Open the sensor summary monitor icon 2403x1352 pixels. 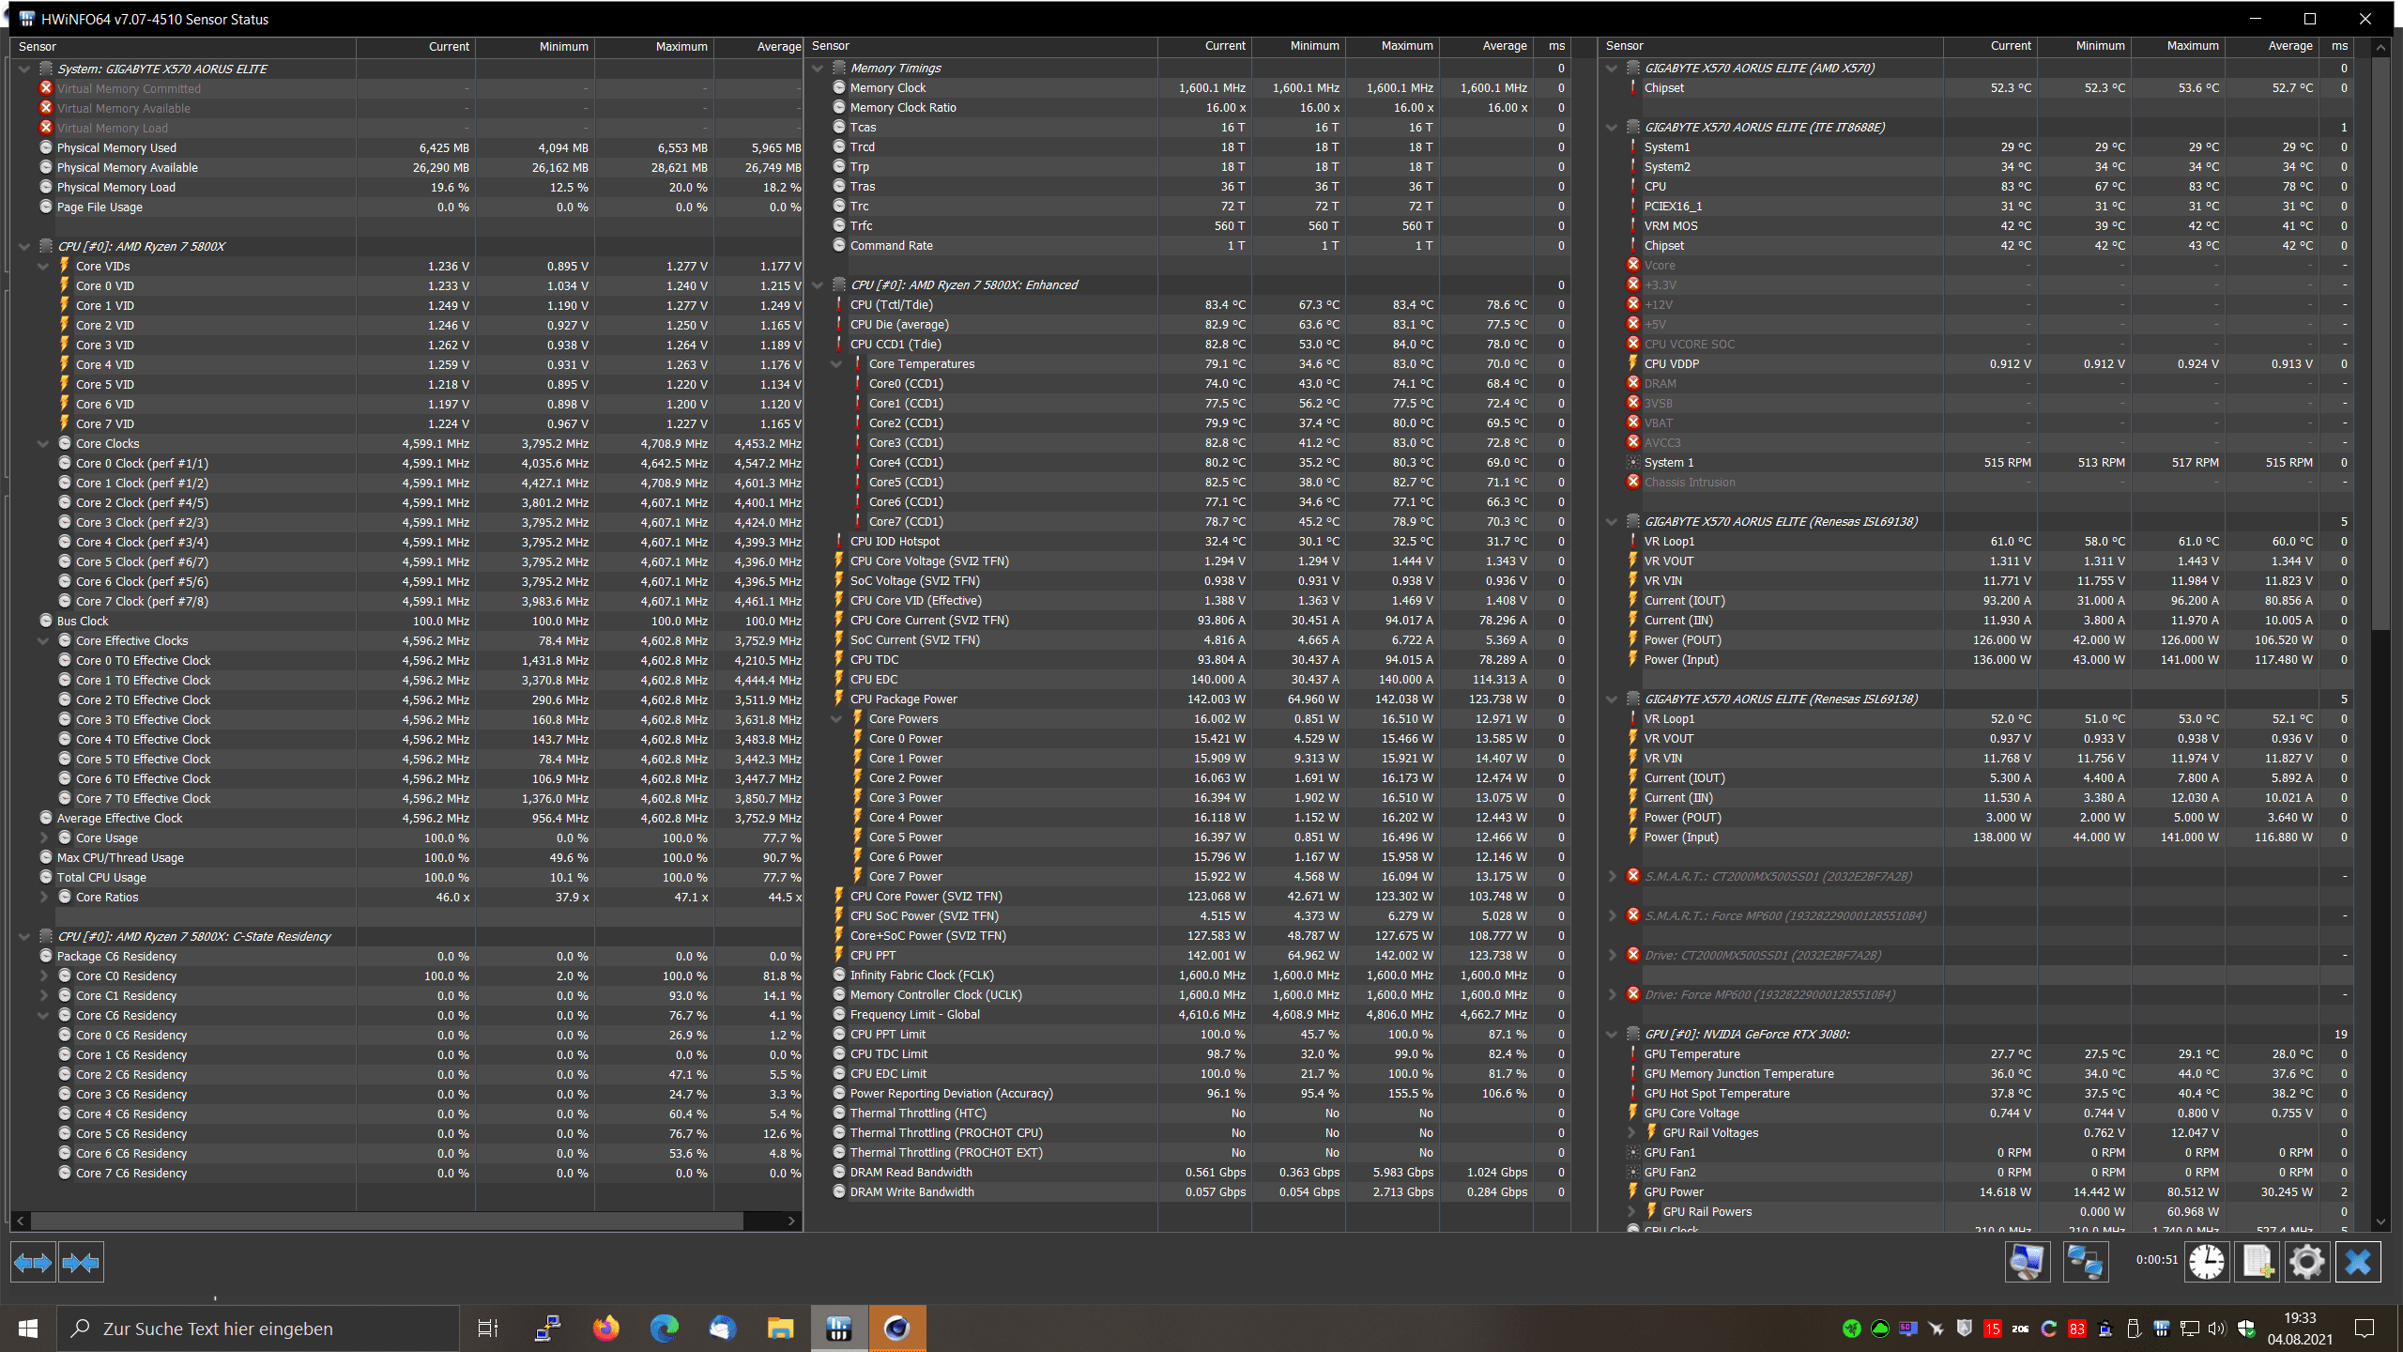pos(2027,1262)
